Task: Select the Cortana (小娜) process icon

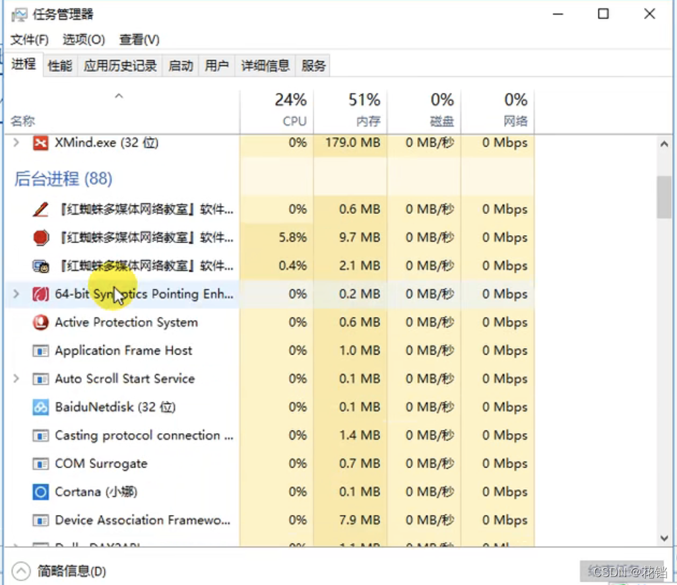Action: (42, 492)
